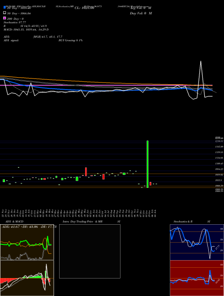Select the '20 Day = 1038.46' label
This screenshot has width=224, height=296.
19,8
